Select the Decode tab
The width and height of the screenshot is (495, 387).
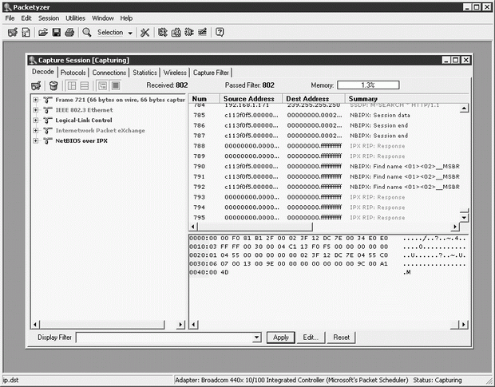coord(43,72)
